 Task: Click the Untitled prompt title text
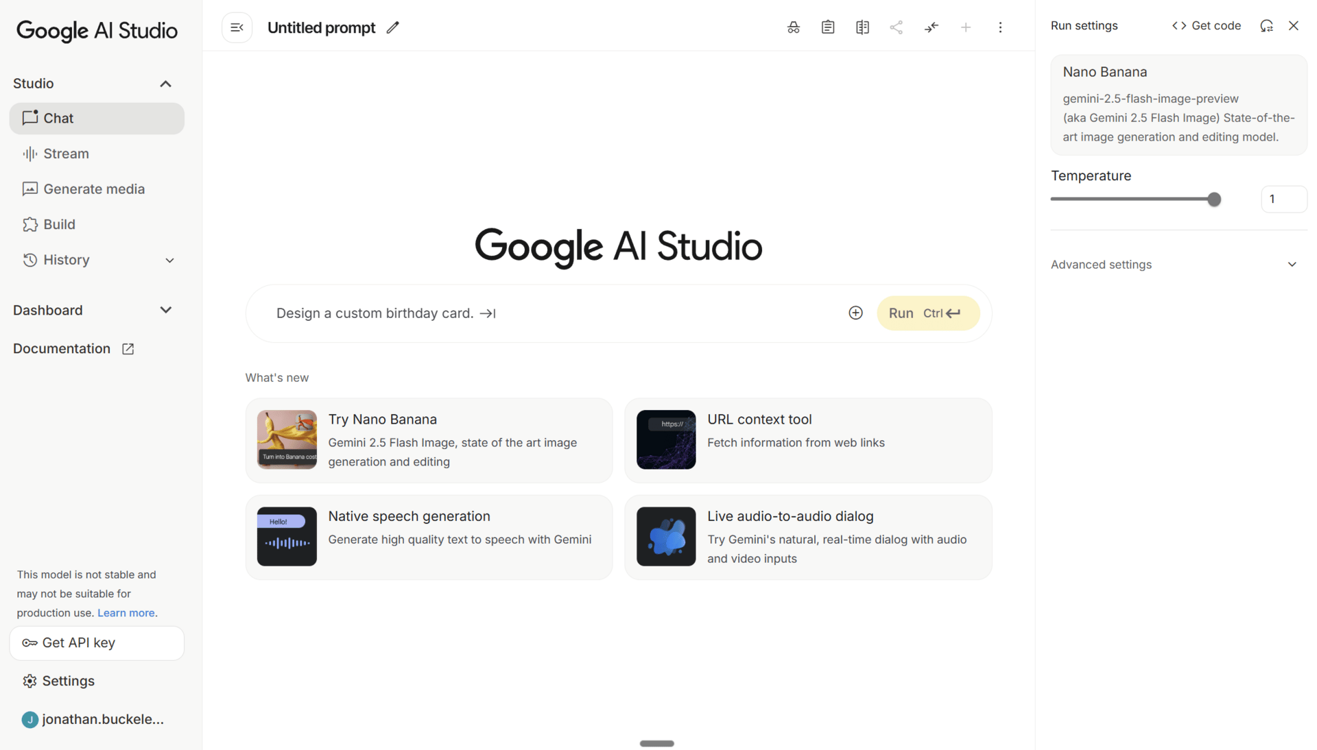pos(321,28)
